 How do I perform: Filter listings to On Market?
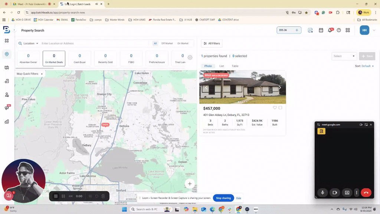click(x=183, y=43)
